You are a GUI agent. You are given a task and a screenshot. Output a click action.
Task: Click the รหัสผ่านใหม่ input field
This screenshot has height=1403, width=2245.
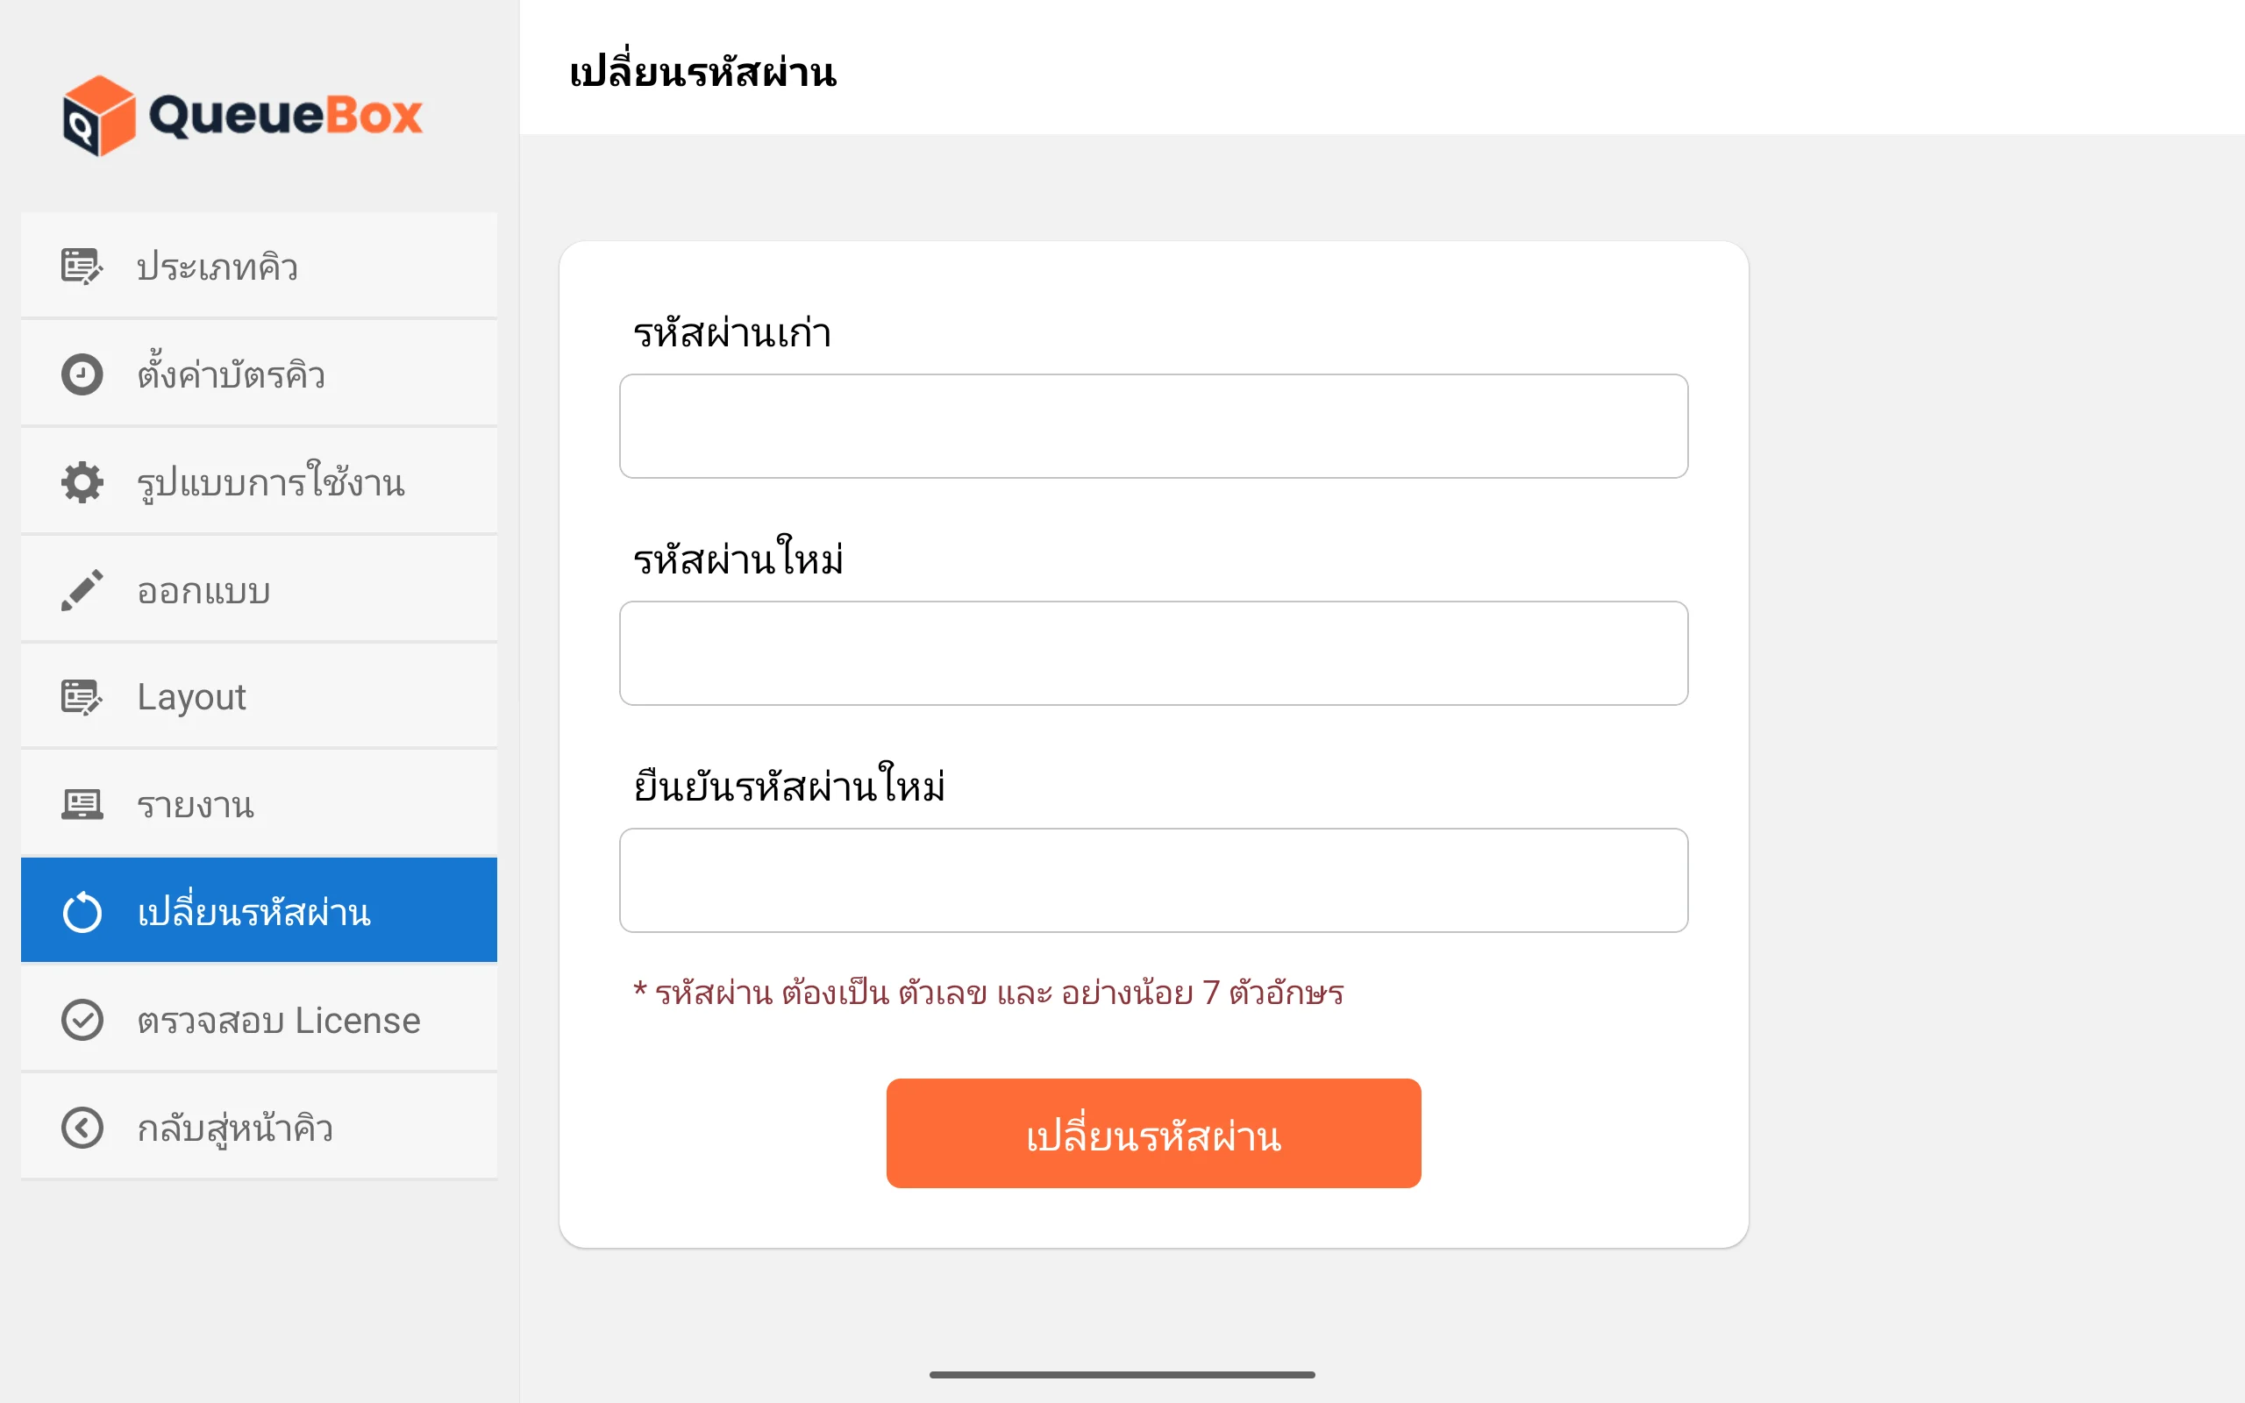[1153, 652]
